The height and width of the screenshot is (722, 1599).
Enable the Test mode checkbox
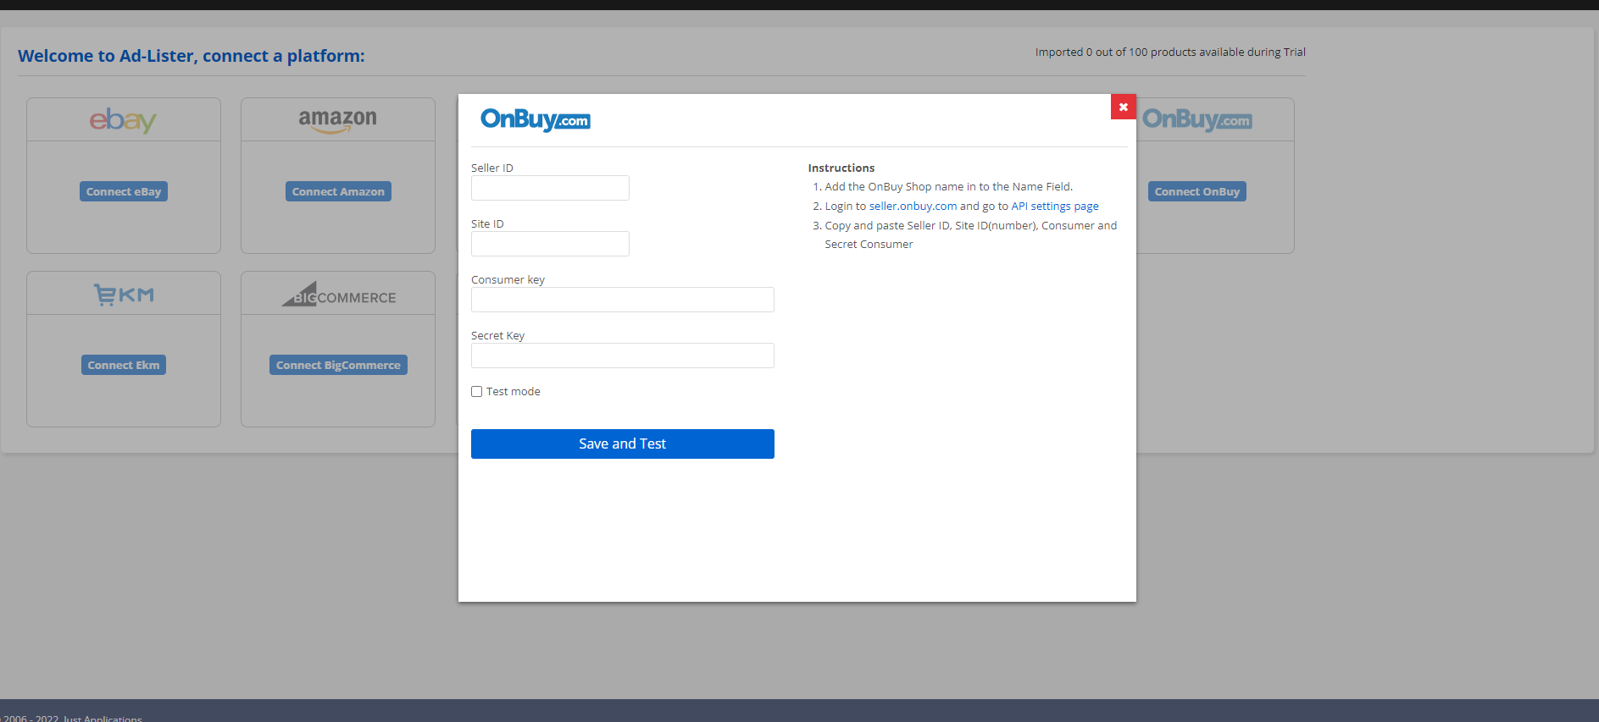click(x=477, y=392)
